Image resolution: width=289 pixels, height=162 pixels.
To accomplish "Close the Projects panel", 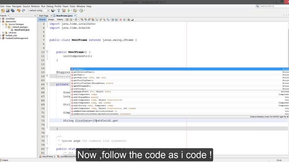I will click(8, 16).
